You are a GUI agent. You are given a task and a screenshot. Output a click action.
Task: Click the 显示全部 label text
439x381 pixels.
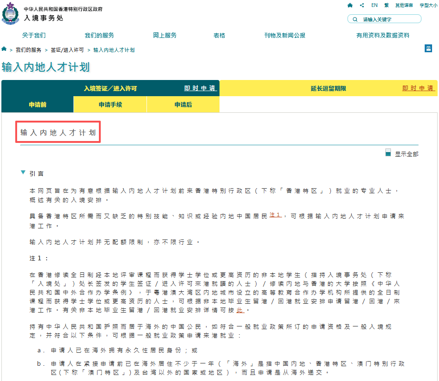click(407, 154)
